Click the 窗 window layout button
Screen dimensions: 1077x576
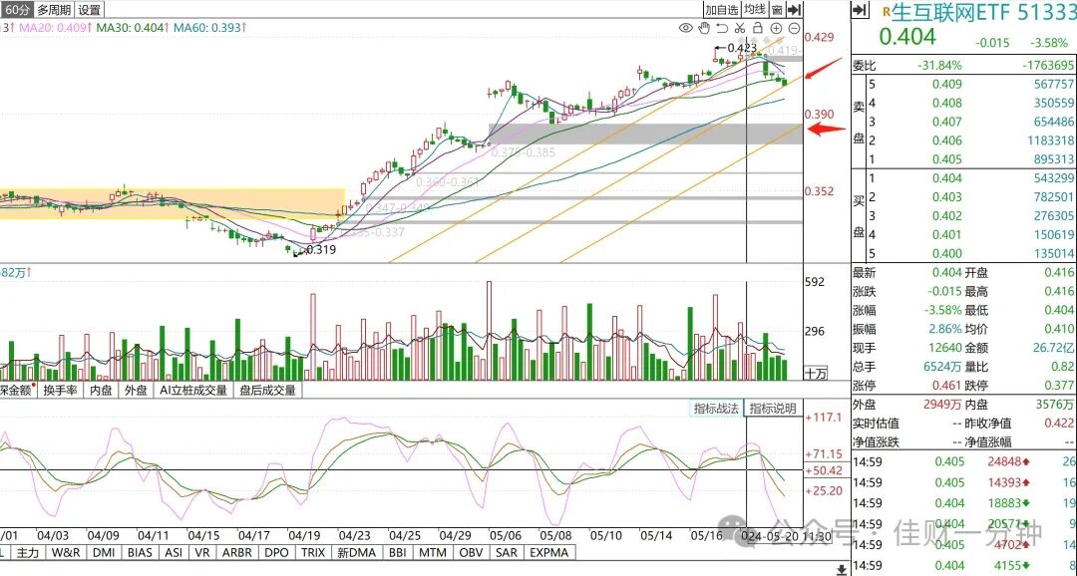[x=777, y=10]
